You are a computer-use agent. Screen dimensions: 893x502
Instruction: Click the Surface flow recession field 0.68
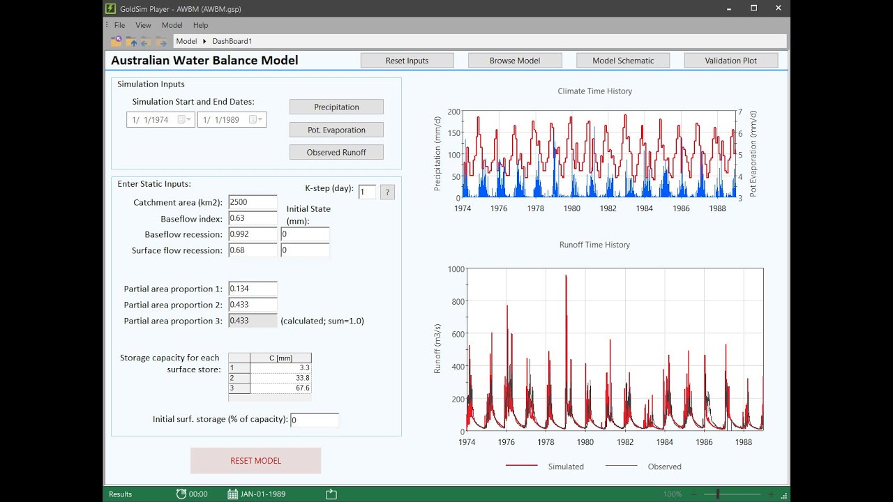(x=253, y=250)
